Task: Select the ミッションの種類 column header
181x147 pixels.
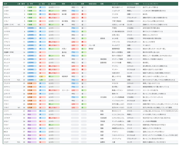Action: (133, 4)
